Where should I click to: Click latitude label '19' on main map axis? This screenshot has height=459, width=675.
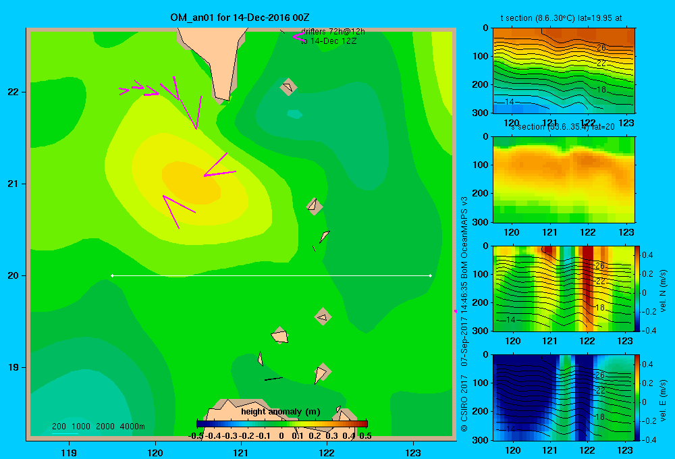(x=13, y=367)
